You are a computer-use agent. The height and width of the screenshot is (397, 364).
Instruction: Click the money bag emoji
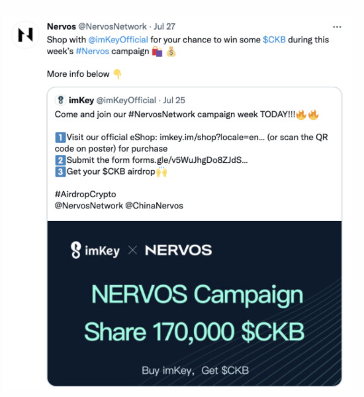(171, 52)
